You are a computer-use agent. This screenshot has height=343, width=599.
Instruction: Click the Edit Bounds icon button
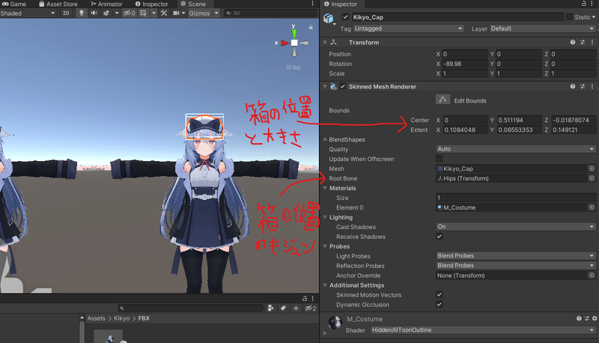coord(443,100)
